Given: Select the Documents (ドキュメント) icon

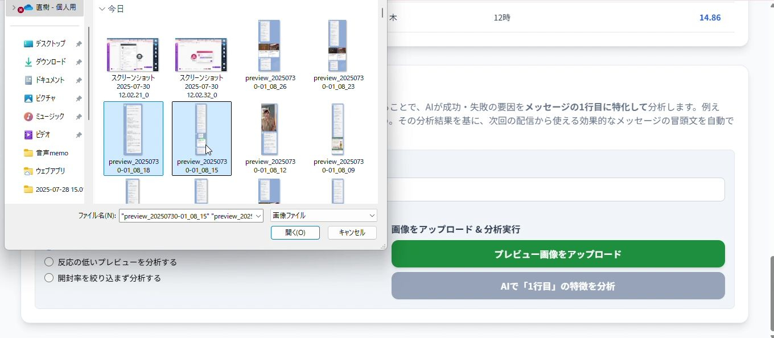Looking at the screenshot, I should [28, 80].
